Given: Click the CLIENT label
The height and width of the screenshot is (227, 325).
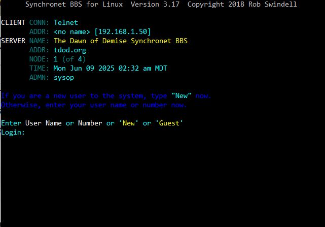Looking at the screenshot, I should coord(13,22).
